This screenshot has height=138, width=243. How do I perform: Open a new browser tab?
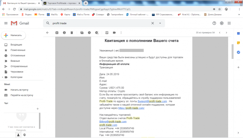point(85,3)
